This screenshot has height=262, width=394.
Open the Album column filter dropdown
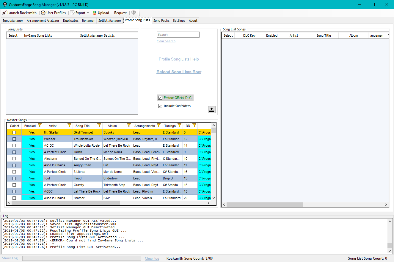coord(129,125)
